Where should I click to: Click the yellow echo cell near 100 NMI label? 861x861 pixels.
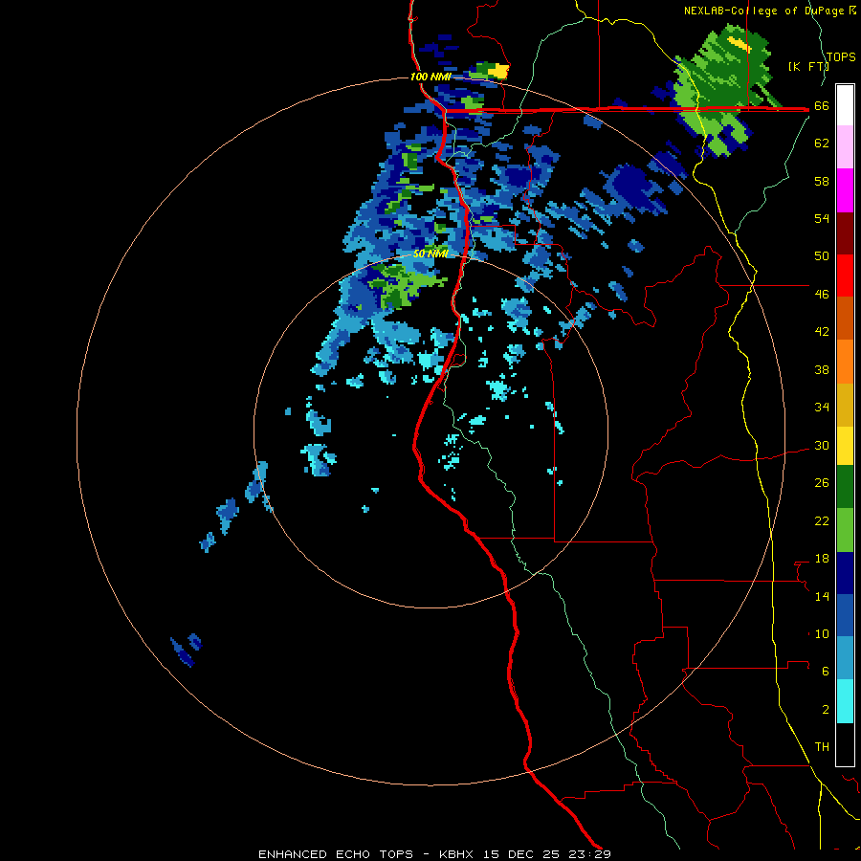point(498,70)
